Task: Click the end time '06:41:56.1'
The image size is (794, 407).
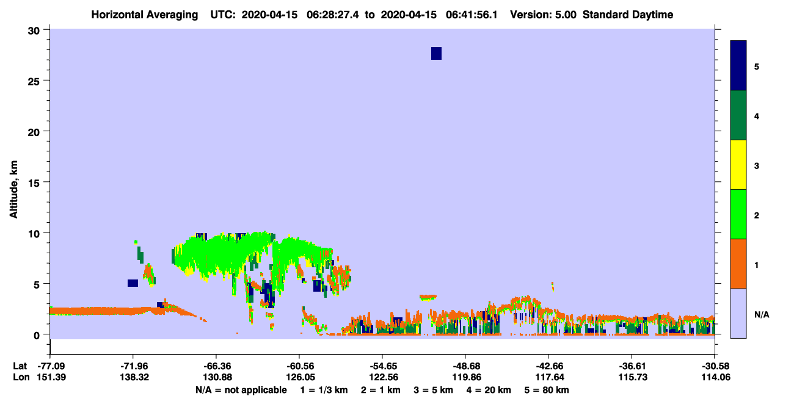Action: click(472, 15)
